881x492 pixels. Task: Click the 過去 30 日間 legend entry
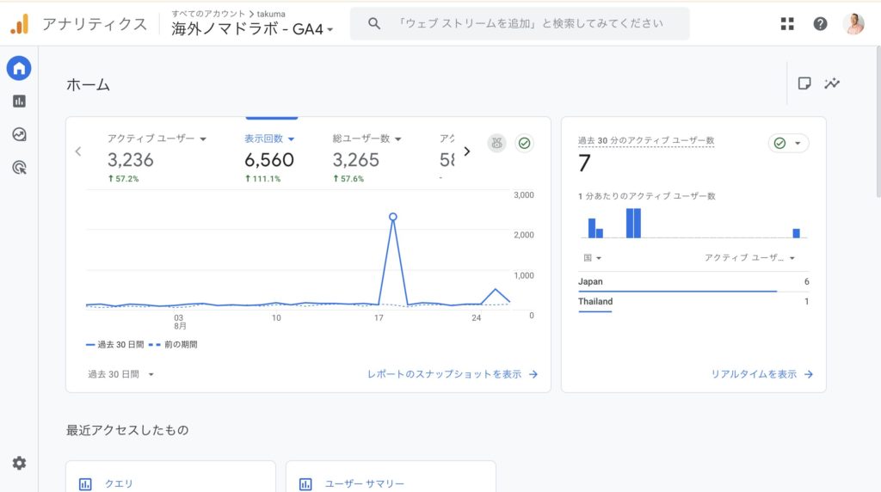(x=114, y=344)
